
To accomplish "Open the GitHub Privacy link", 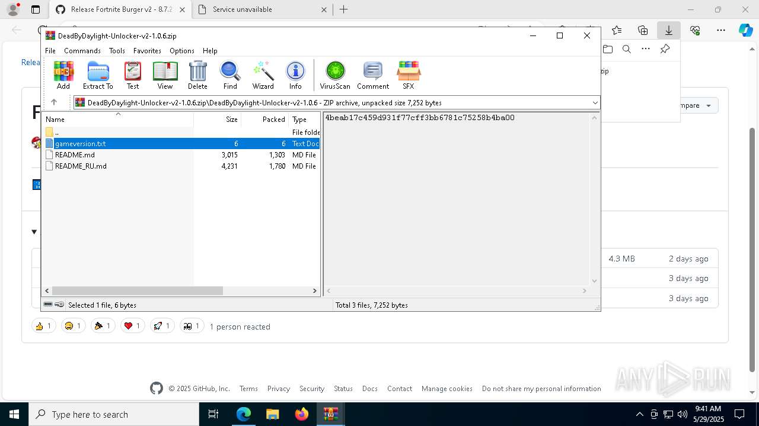I will tap(278, 389).
